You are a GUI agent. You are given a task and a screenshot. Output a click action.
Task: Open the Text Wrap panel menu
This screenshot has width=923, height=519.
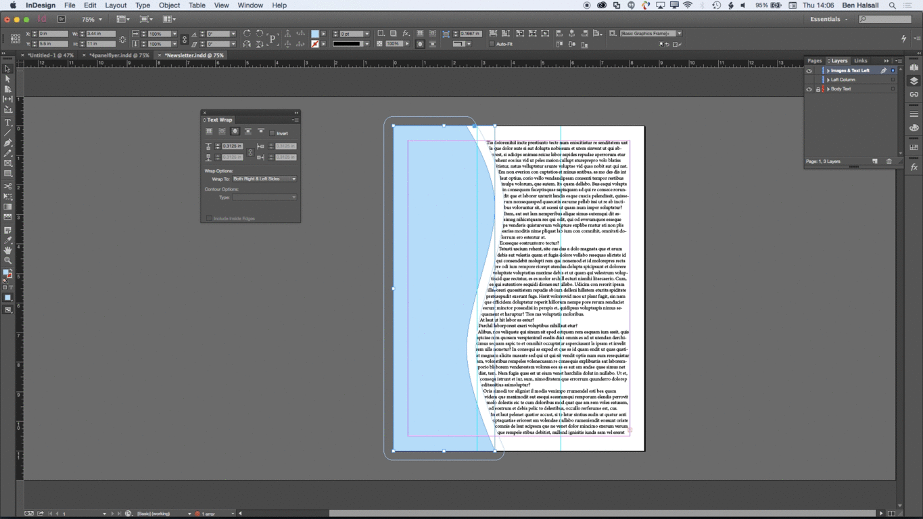pyautogui.click(x=296, y=120)
